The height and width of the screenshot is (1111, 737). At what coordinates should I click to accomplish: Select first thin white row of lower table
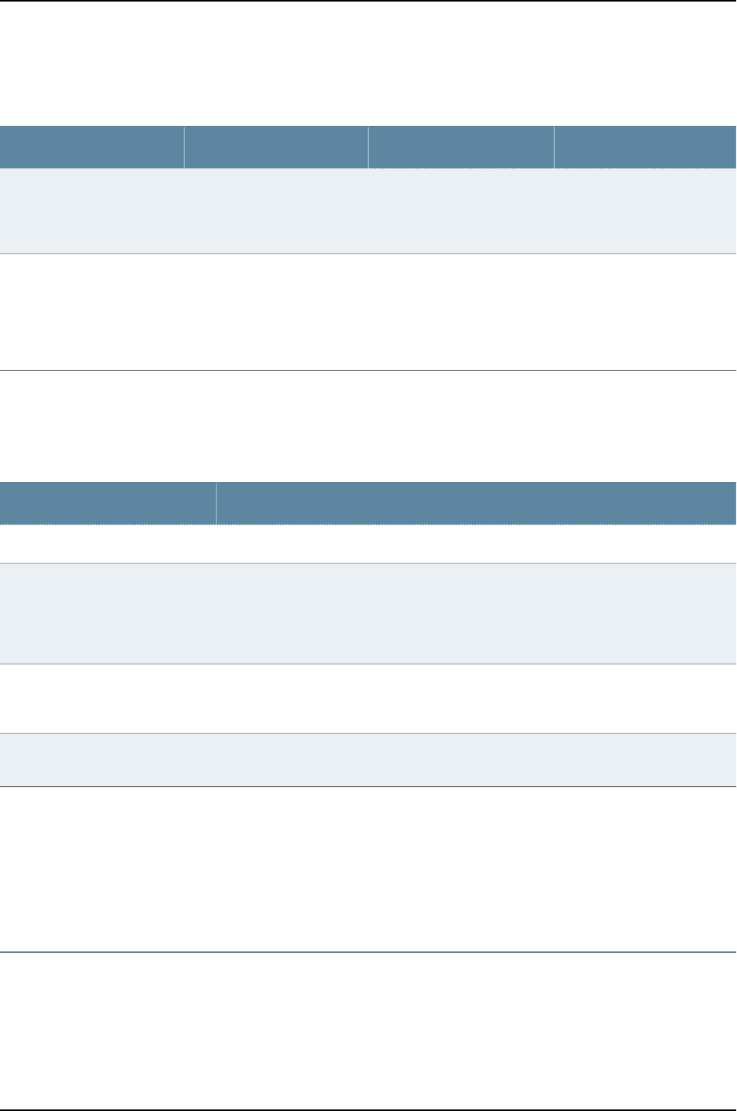click(368, 543)
